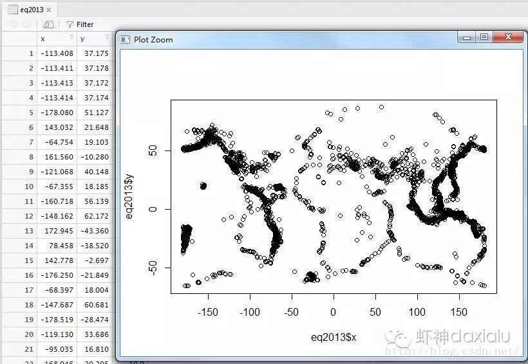The height and width of the screenshot is (364, 528).
Task: Open the Filter option
Action: (x=80, y=24)
